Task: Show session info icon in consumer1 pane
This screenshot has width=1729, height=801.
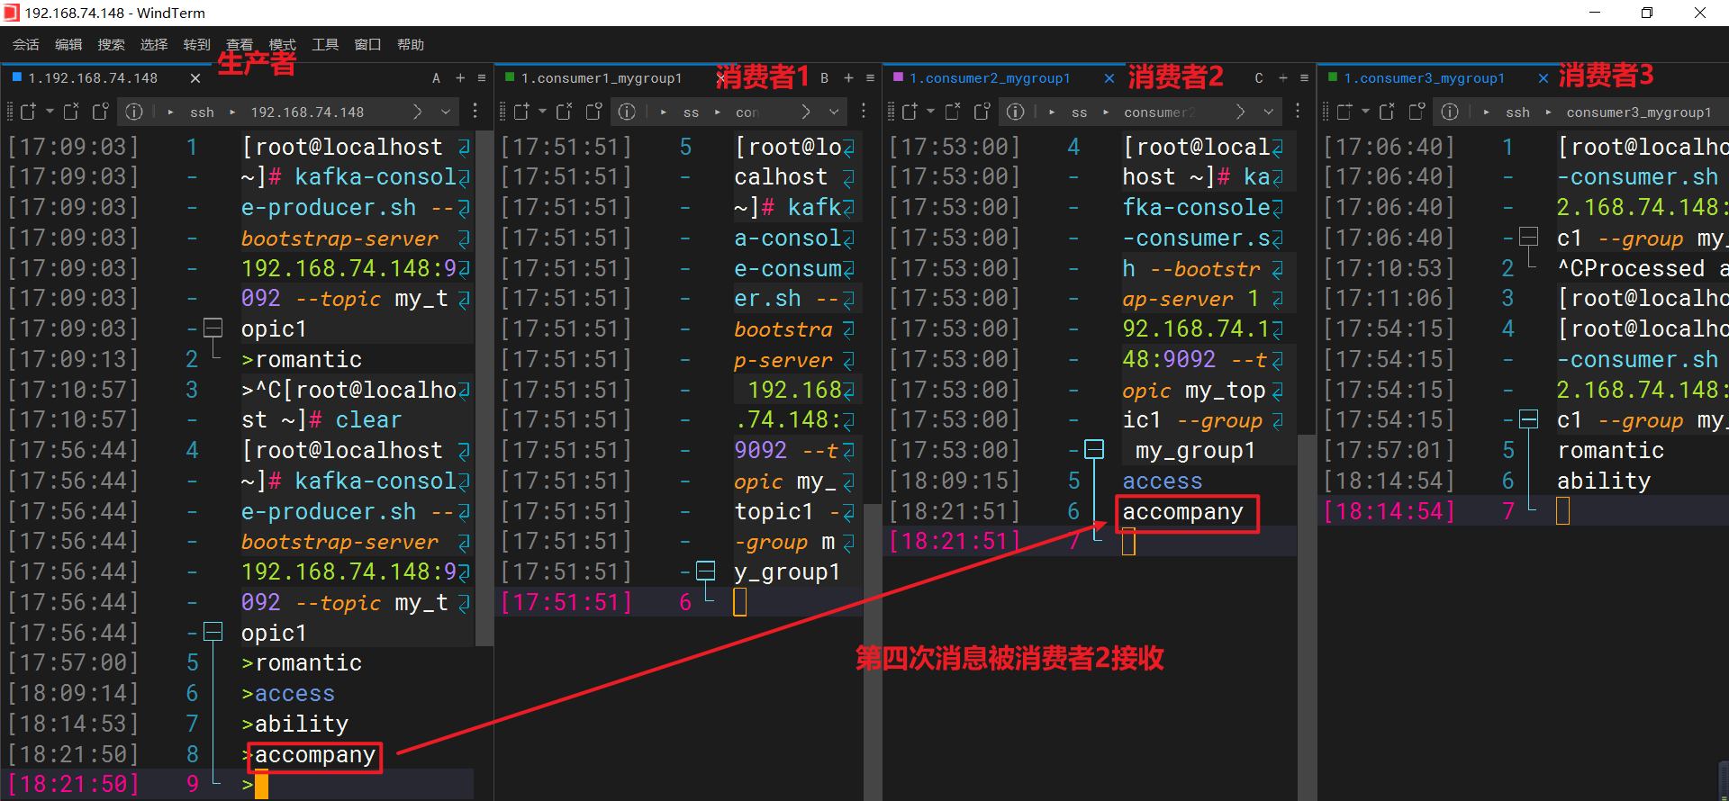Action: coord(627,112)
